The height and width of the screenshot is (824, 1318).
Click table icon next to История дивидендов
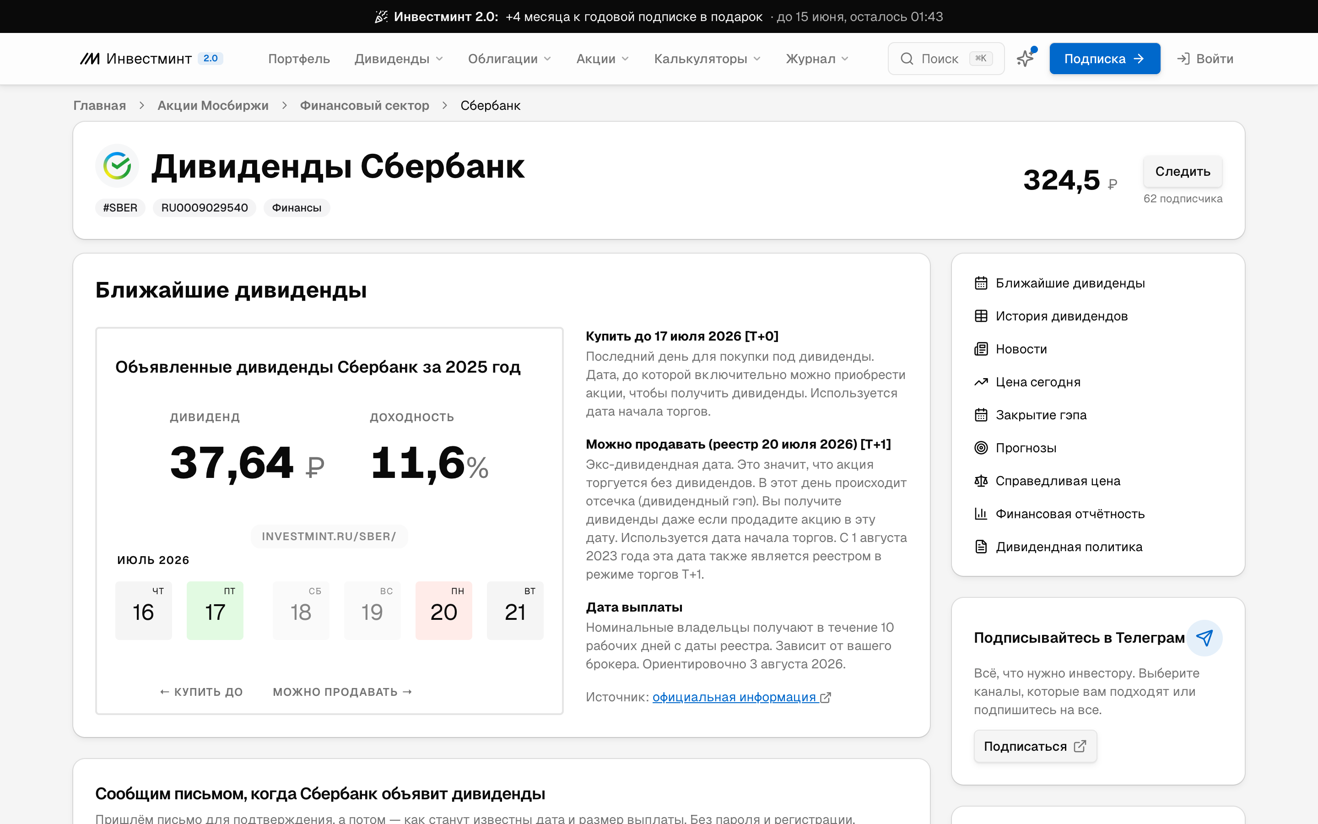(x=981, y=316)
